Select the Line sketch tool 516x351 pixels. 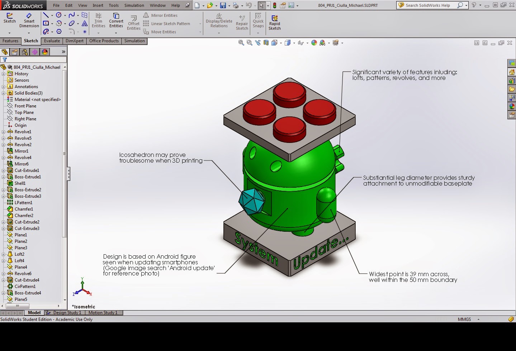(46, 15)
